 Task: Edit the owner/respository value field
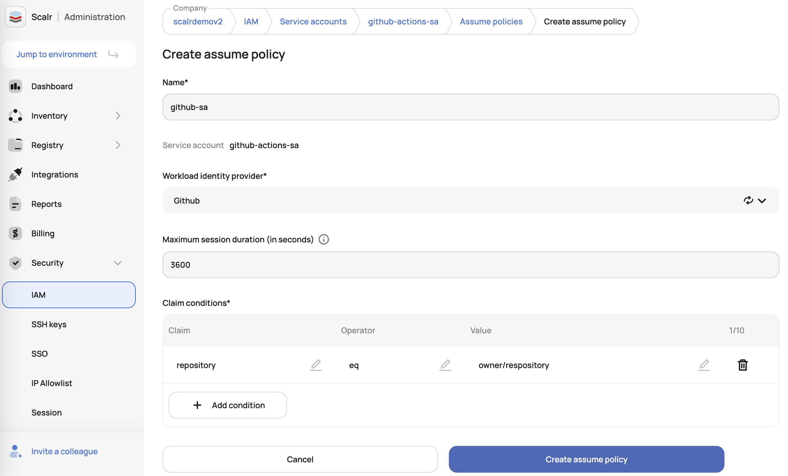pos(704,365)
